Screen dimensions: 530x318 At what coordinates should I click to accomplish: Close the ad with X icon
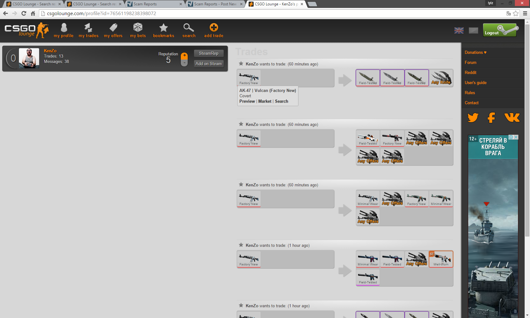point(516,137)
